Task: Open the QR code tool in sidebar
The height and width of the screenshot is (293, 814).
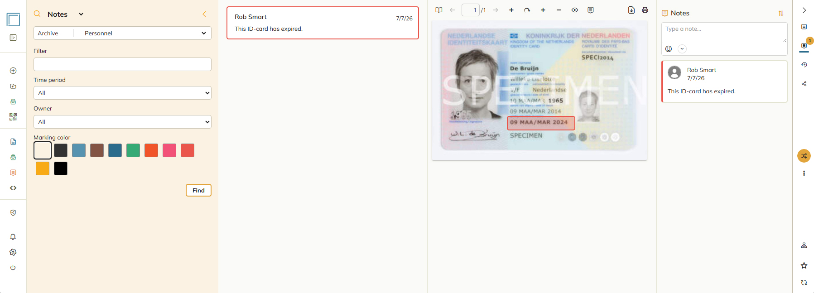Action: pos(13,117)
